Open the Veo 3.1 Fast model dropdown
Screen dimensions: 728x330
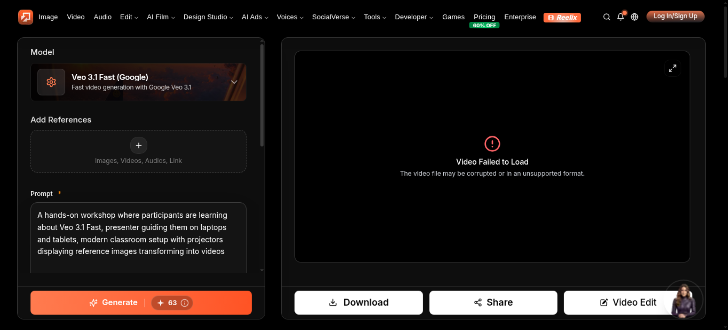138,82
